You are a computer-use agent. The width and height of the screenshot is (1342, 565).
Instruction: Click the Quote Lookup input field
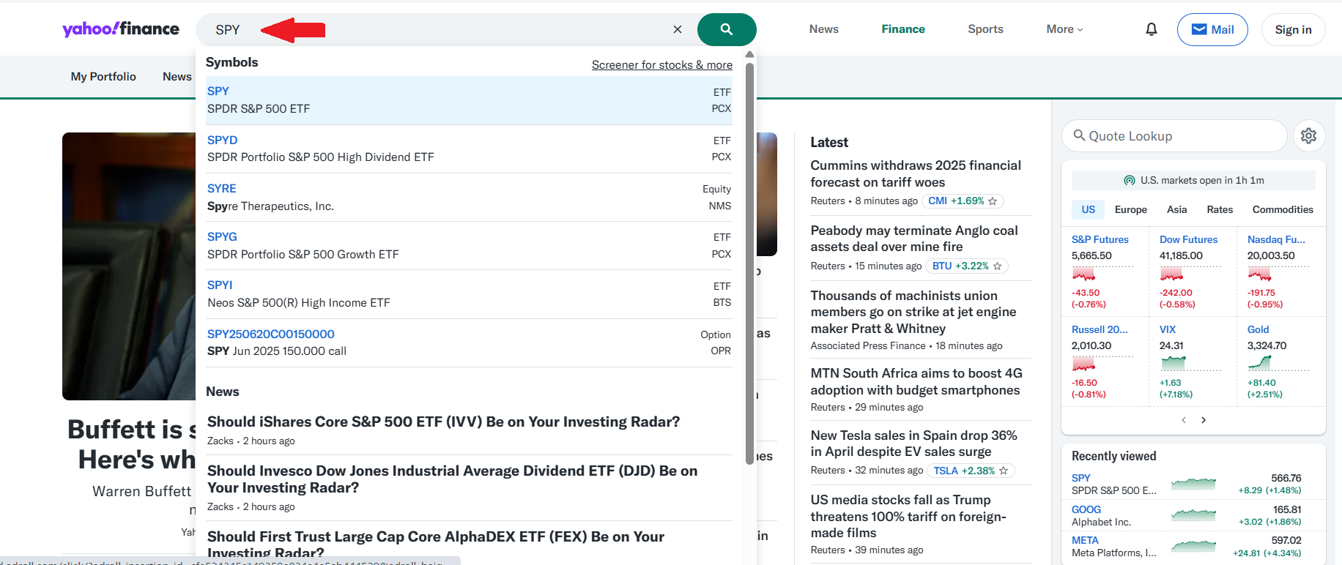pos(1174,136)
